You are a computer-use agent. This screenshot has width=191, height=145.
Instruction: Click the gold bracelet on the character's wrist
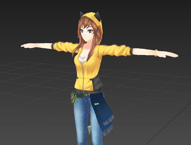tap(156, 52)
